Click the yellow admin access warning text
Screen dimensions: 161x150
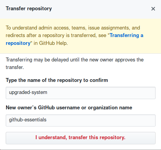coord(74,35)
